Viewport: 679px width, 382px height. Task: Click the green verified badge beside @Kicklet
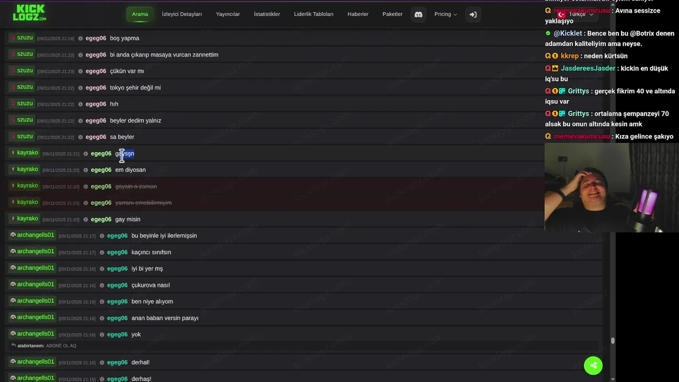tap(548, 33)
